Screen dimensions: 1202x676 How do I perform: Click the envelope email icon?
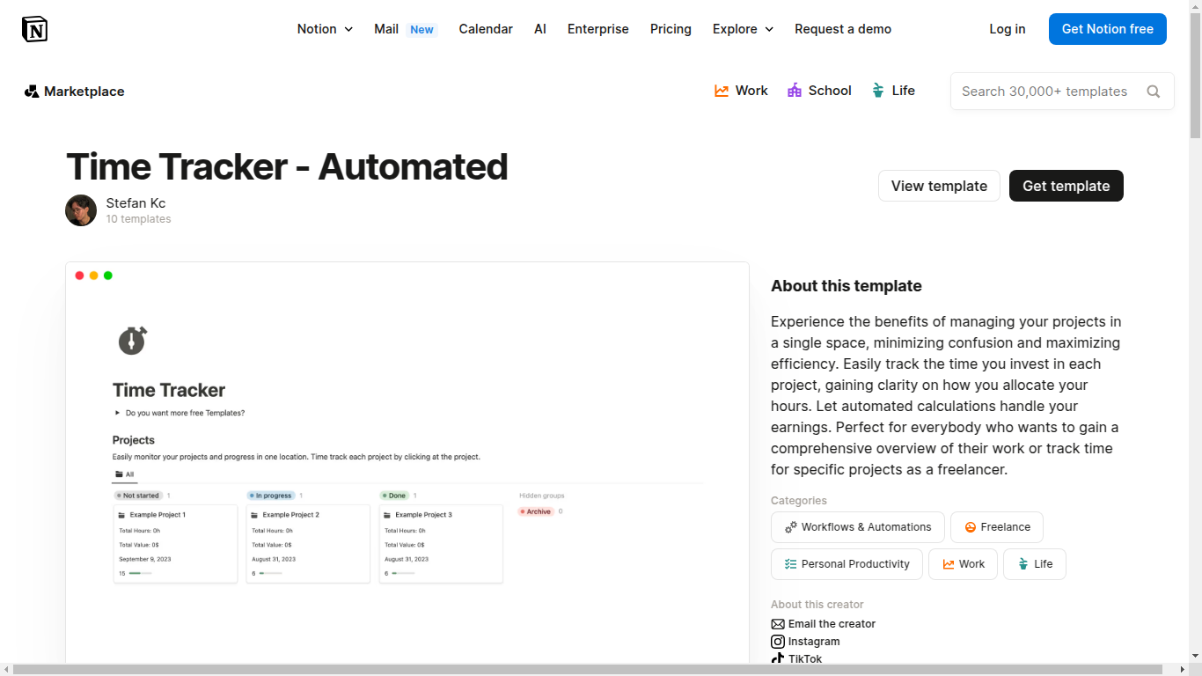pyautogui.click(x=778, y=624)
